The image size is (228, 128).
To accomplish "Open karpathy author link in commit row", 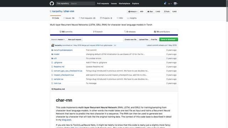I will pos(58,45).
